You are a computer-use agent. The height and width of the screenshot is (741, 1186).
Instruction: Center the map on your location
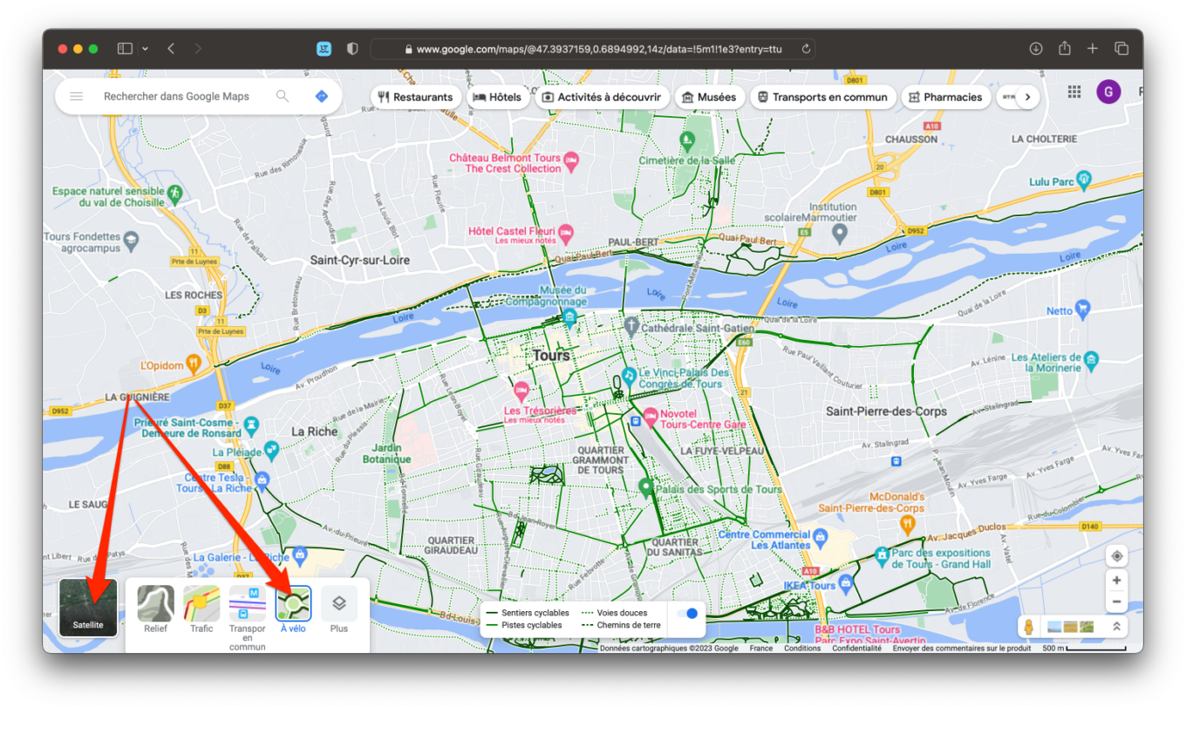click(1116, 556)
